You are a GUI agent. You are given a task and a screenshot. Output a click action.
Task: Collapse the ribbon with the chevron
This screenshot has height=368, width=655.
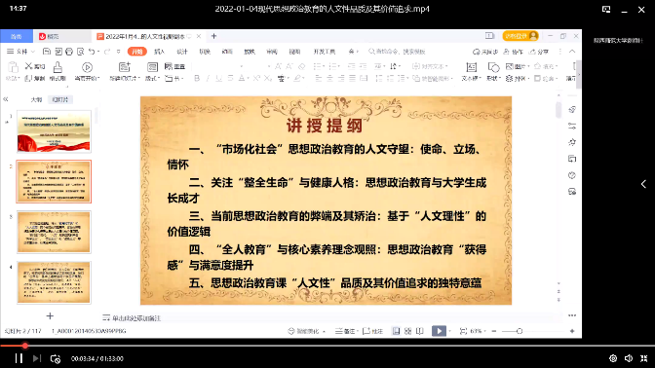[572, 52]
